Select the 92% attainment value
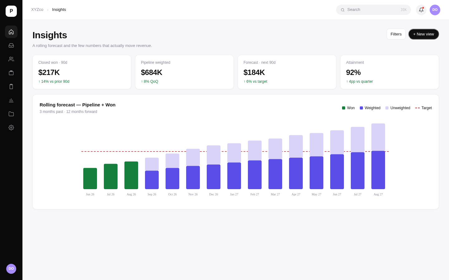Viewport: 449px width, 280px height. [353, 72]
